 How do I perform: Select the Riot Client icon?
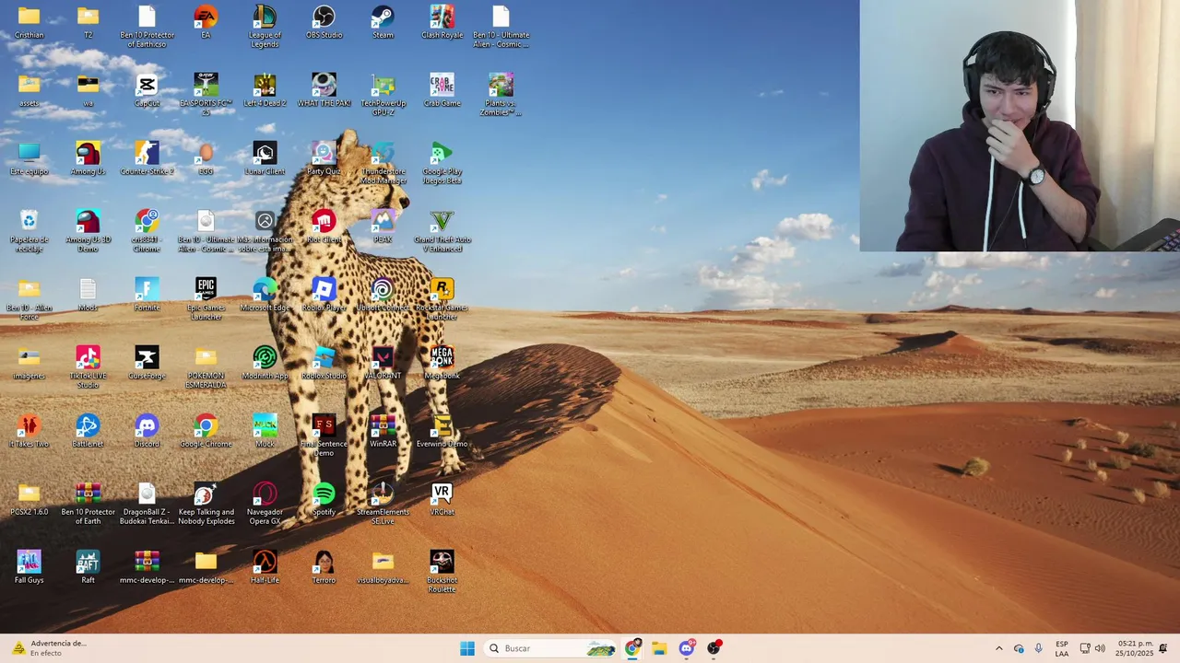pyautogui.click(x=324, y=227)
